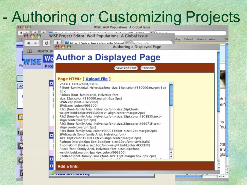
Task: Open the bookmarks overflow double-chevron
Action: [x=226, y=39]
